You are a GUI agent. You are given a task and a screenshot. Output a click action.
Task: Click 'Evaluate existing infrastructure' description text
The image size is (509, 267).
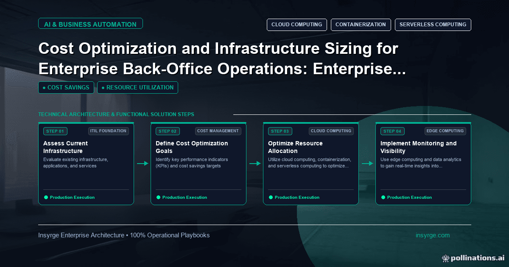pyautogui.click(x=76, y=163)
